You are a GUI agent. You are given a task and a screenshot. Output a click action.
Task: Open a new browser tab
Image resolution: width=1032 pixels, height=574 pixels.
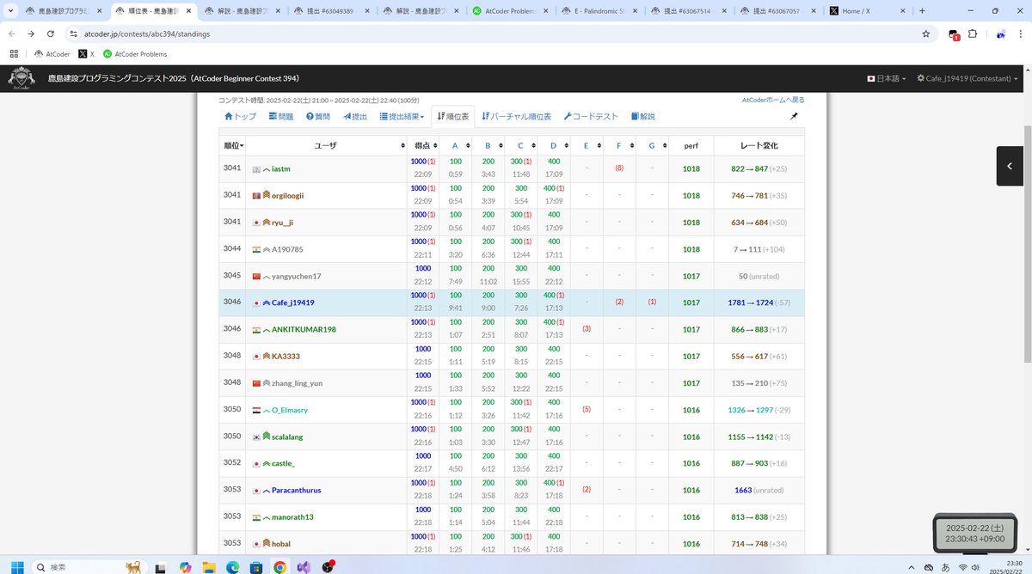coord(922,11)
